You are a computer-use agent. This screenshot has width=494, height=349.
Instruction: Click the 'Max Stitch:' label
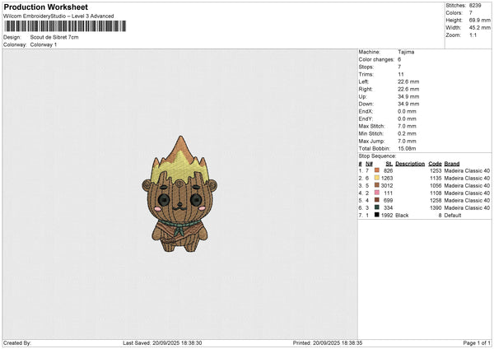[371, 126]
